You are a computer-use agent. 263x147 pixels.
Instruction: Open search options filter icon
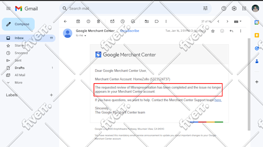(205, 9)
